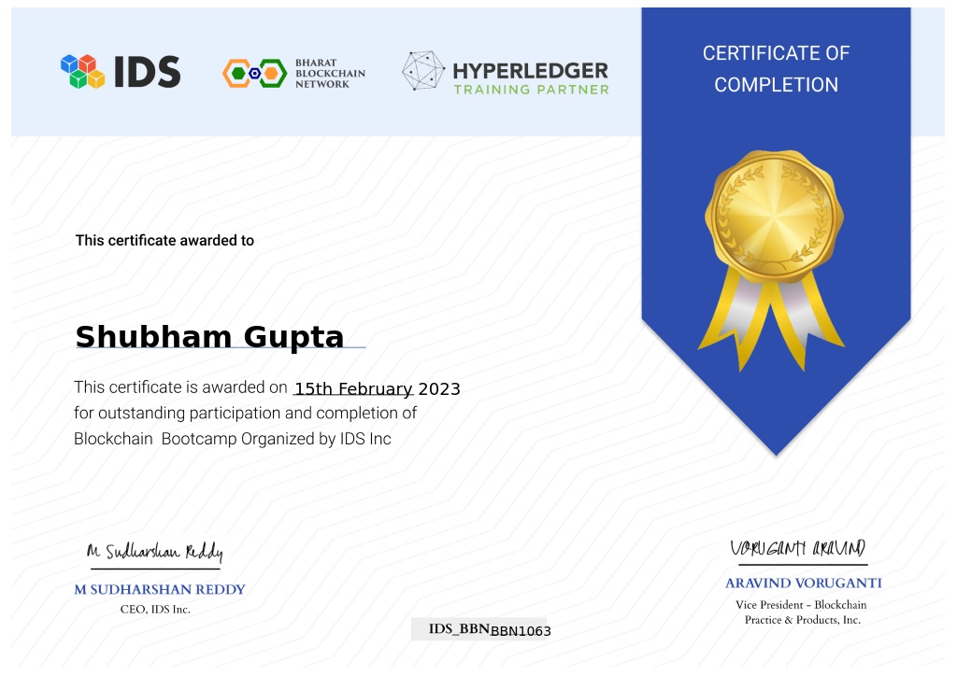This screenshot has width=957, height=675.
Task: Click the date 15th February 2023
Action: [x=377, y=389]
